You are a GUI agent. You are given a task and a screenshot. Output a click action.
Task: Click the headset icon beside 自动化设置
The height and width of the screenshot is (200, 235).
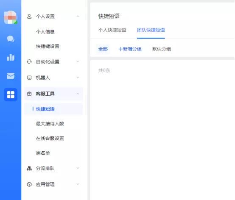(29, 61)
